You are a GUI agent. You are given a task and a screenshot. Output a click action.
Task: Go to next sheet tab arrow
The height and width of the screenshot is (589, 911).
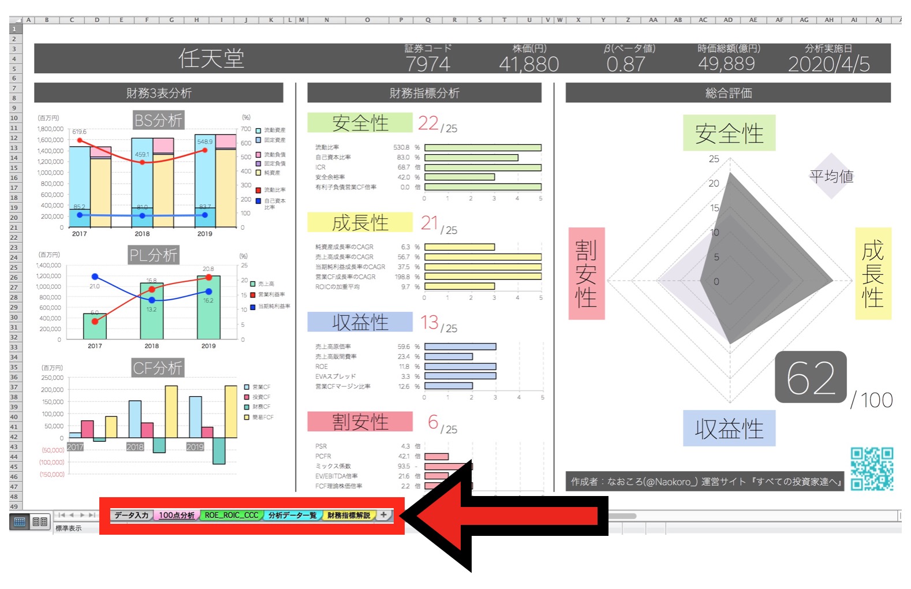tap(82, 515)
